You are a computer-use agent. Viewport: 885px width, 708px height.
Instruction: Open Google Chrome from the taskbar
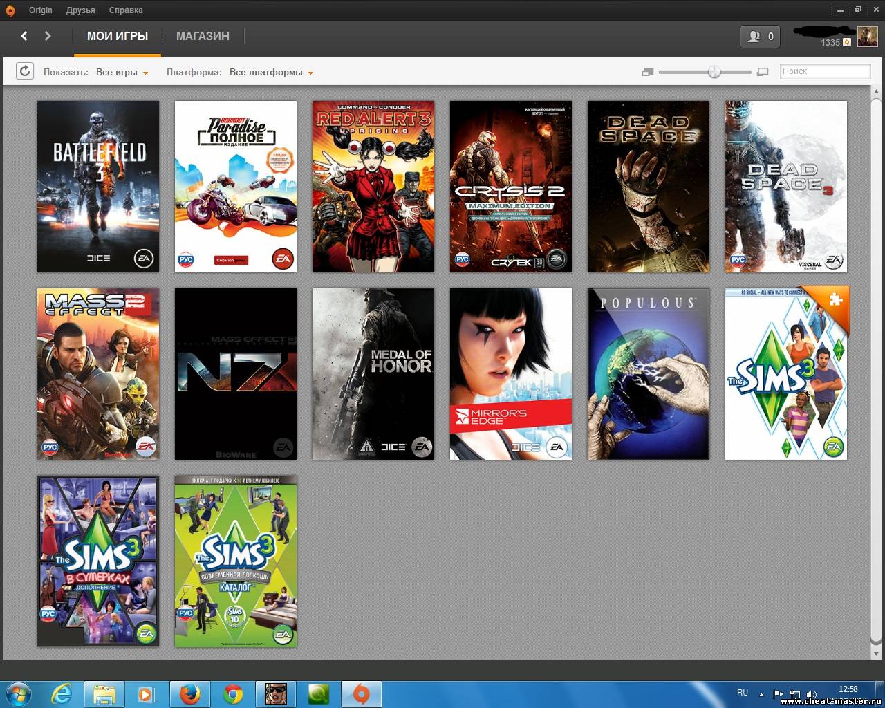pos(233,693)
